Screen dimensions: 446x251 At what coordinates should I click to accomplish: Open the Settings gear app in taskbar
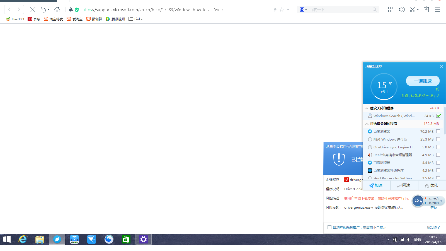click(144, 239)
